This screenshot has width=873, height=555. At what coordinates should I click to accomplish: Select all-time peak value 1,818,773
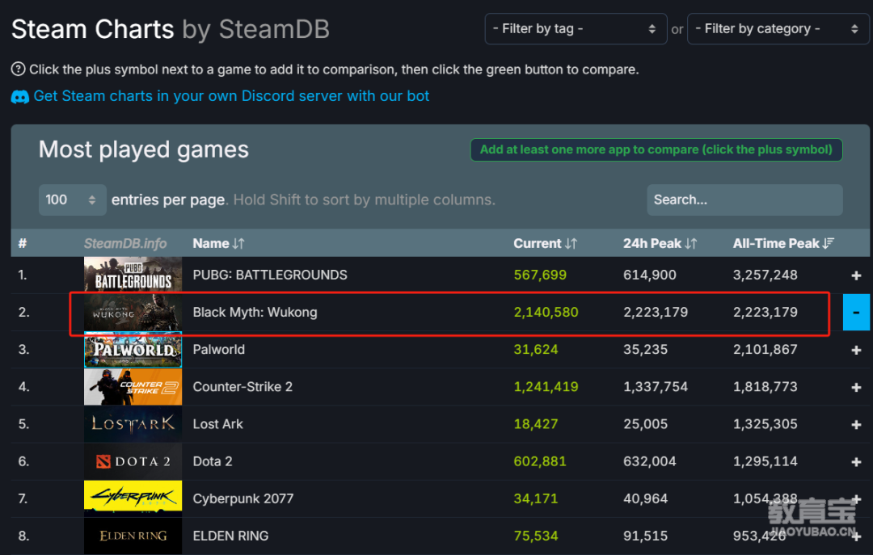pos(765,387)
